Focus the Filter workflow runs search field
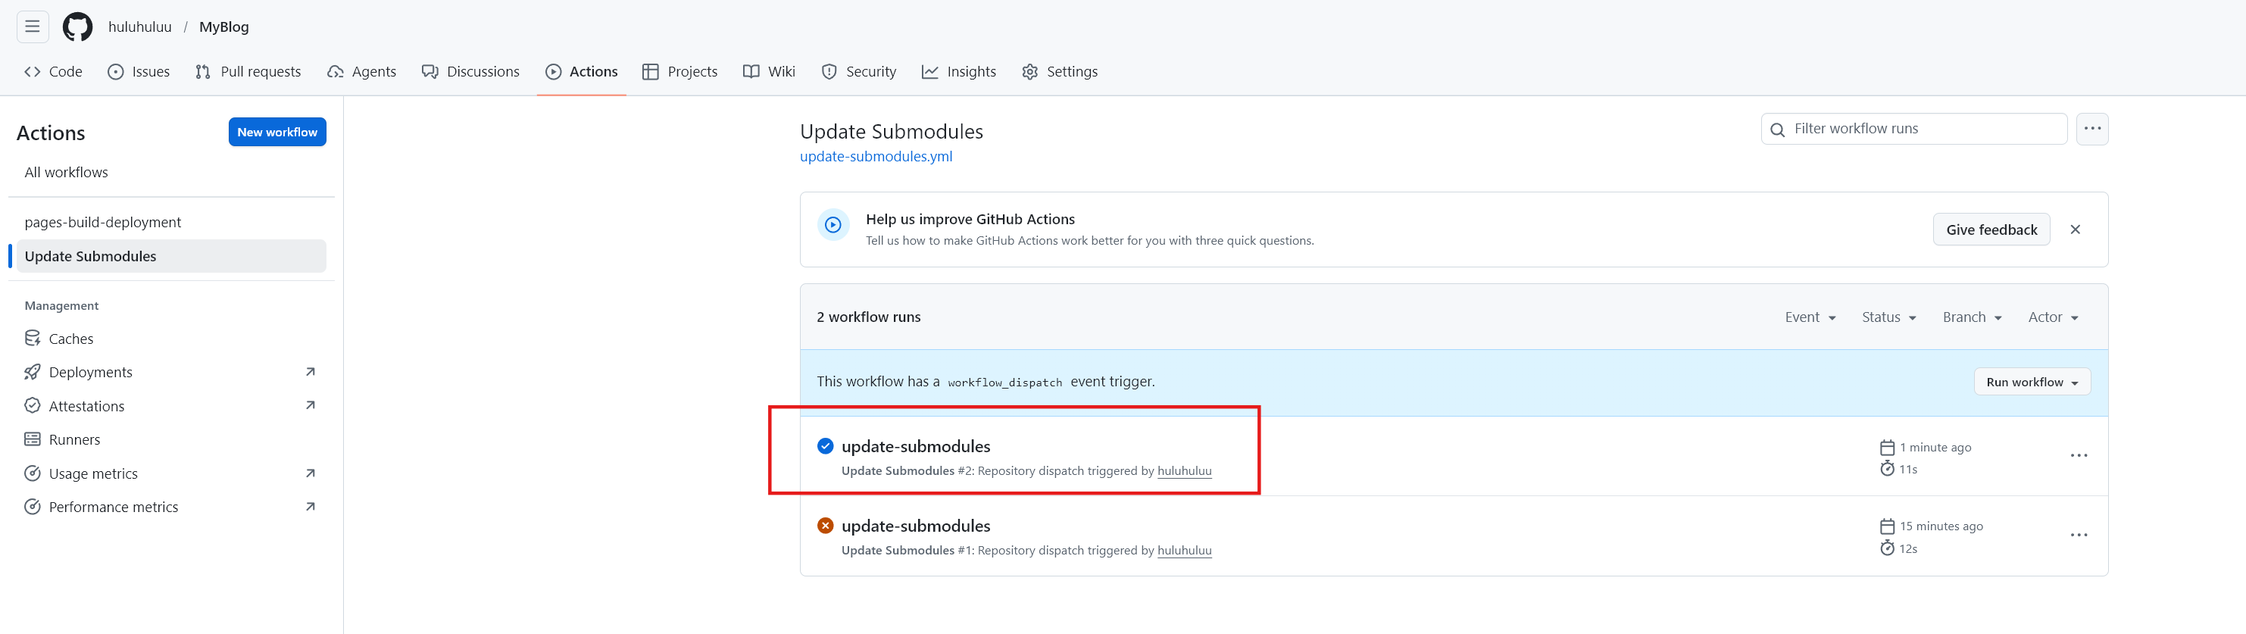Screen dimensions: 2246x634 tap(1923, 129)
